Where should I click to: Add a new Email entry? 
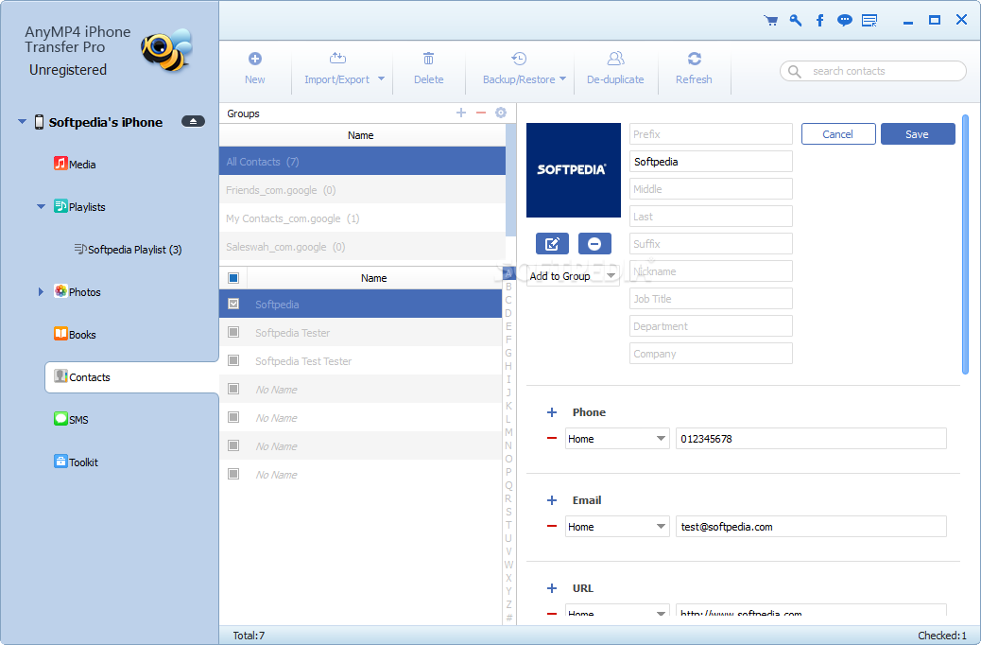[x=552, y=499]
